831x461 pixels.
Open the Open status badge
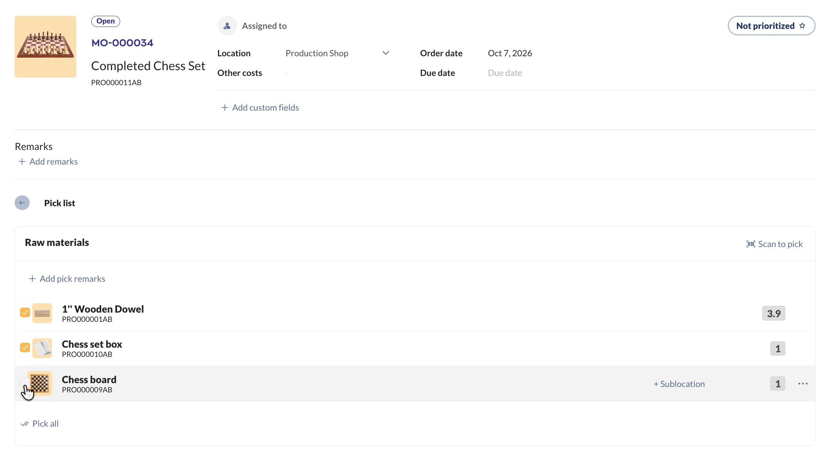click(x=106, y=21)
